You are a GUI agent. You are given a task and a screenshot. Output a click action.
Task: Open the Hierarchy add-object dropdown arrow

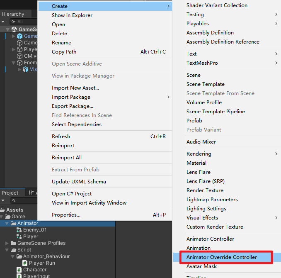coord(4,22)
